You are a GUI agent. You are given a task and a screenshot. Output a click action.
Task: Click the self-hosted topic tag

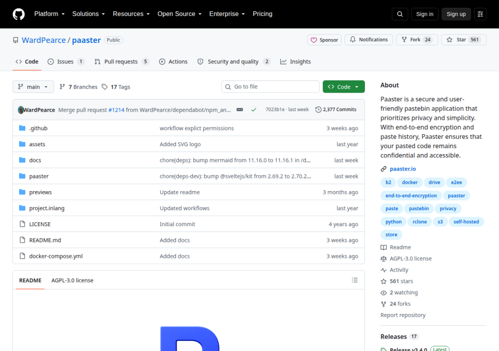(x=466, y=222)
